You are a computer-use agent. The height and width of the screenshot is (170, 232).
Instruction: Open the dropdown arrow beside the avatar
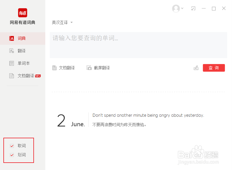tap(182, 8)
